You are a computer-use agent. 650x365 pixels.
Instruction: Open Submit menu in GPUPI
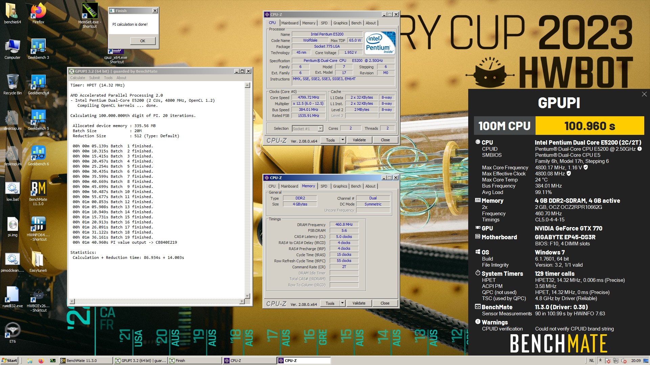(94, 78)
